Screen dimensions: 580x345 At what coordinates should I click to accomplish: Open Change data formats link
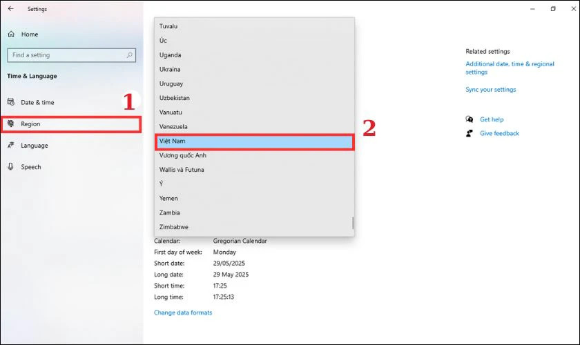[183, 313]
